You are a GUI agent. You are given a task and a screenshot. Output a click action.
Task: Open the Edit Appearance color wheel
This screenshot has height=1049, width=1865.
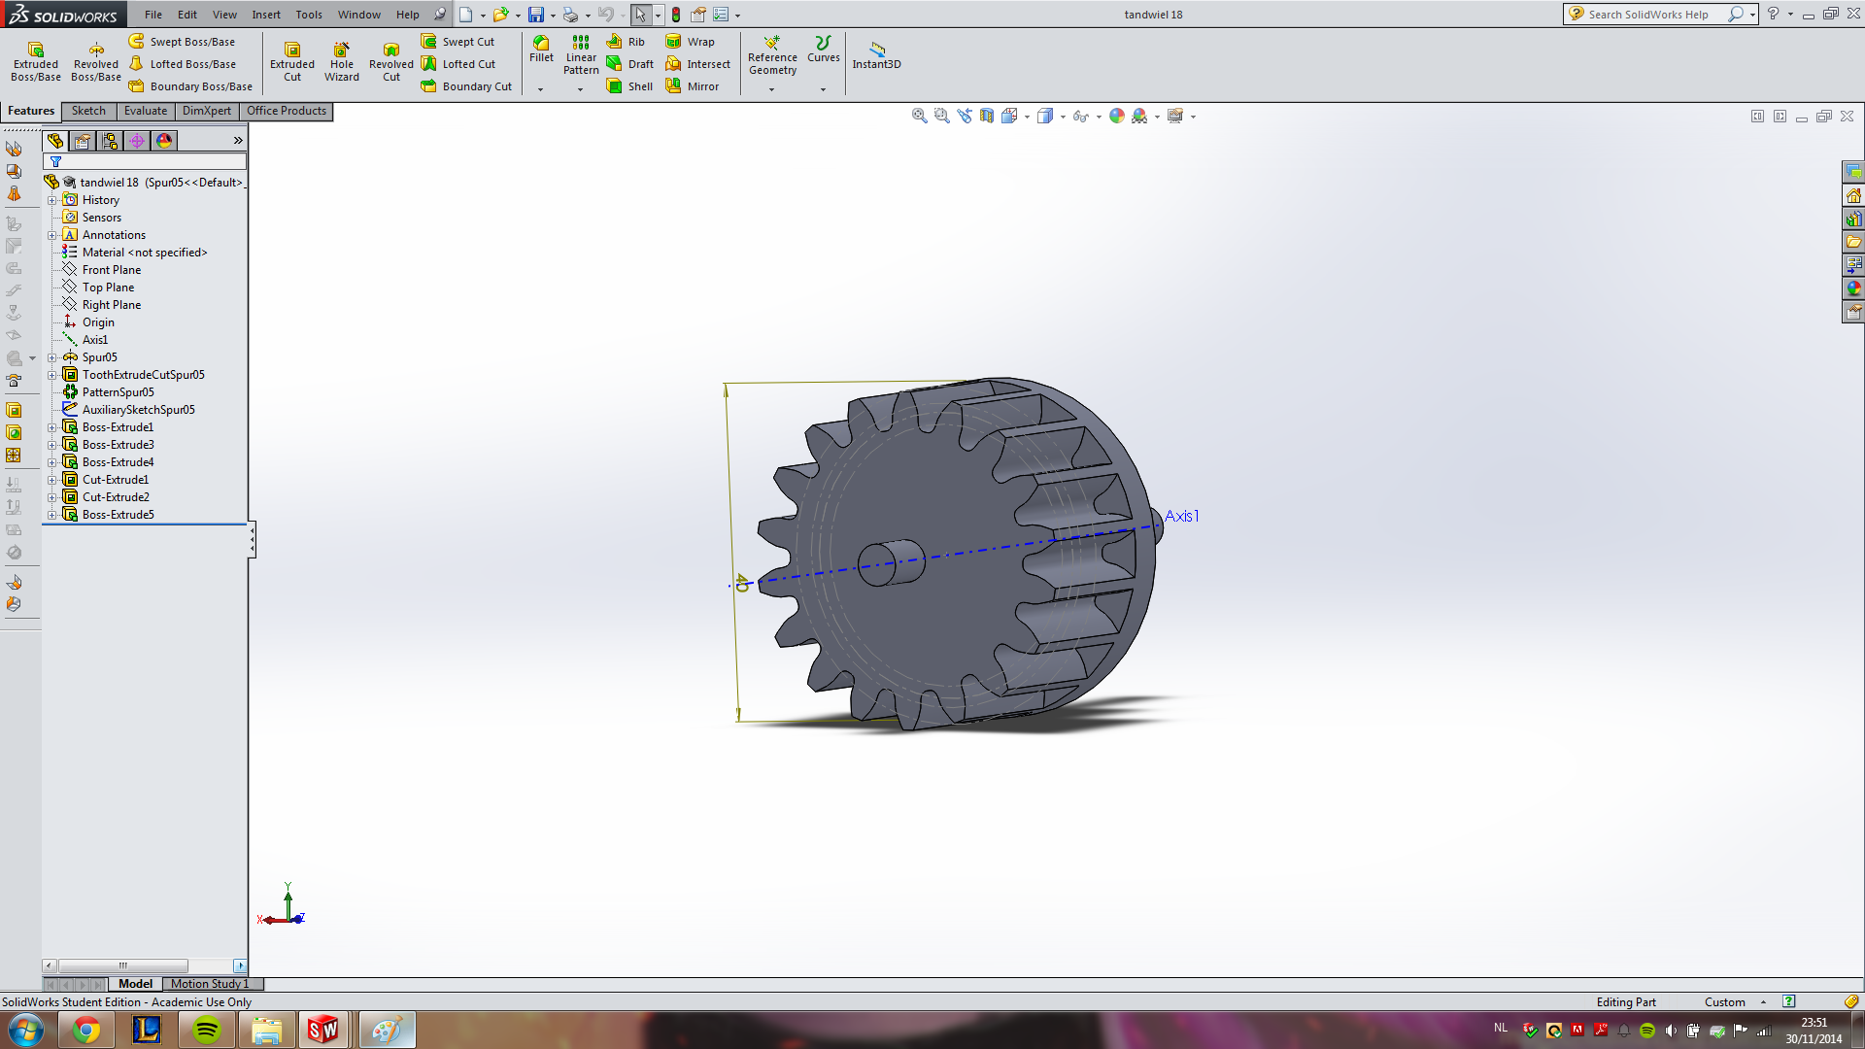pos(1117,116)
